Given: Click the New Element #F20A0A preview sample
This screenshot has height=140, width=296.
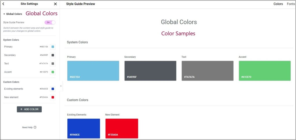Looking at the screenshot, I should point(122,128).
